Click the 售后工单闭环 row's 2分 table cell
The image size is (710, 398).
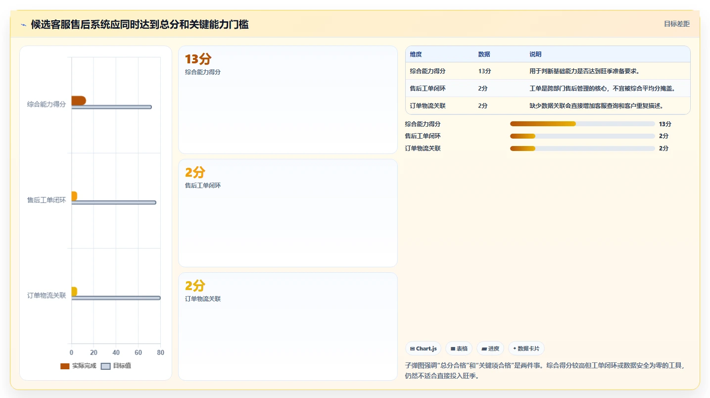(x=483, y=89)
